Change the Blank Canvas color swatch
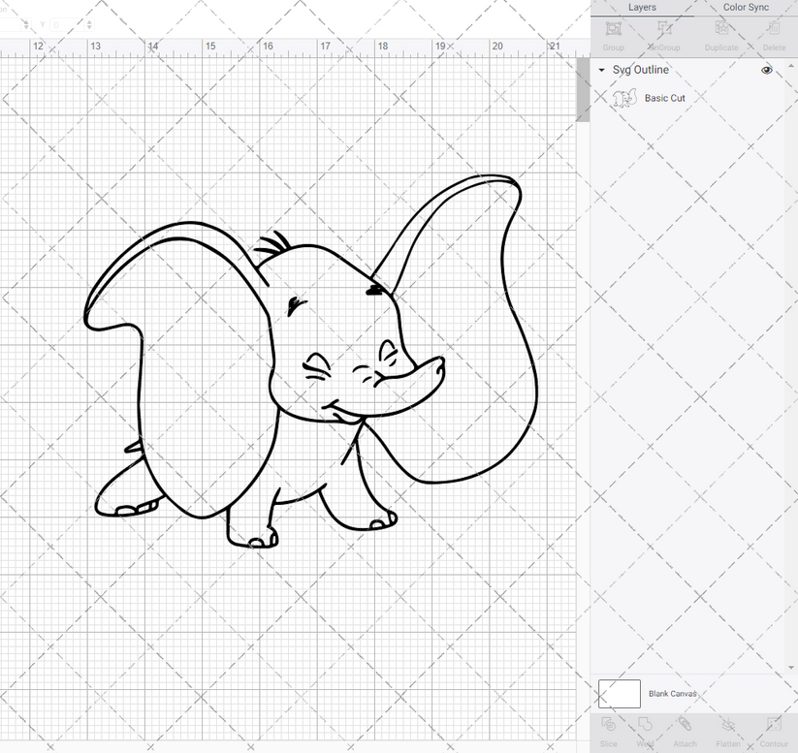The image size is (798, 753). click(x=621, y=694)
